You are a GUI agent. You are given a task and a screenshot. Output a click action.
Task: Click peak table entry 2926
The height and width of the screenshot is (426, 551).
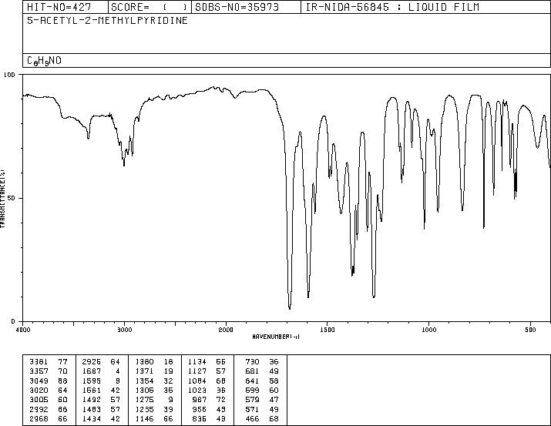click(x=92, y=362)
